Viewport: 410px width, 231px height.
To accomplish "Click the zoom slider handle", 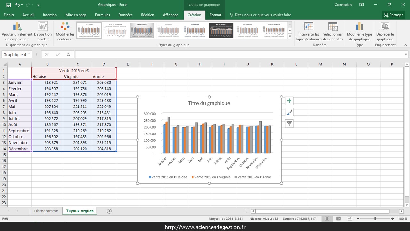I will coord(375,218).
